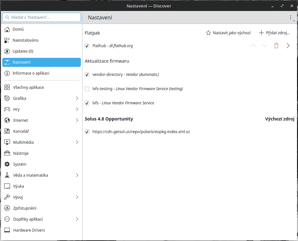Screen dimensions: 298x241
Task: Click Nastavit jako výchozí button
Action: (228, 33)
